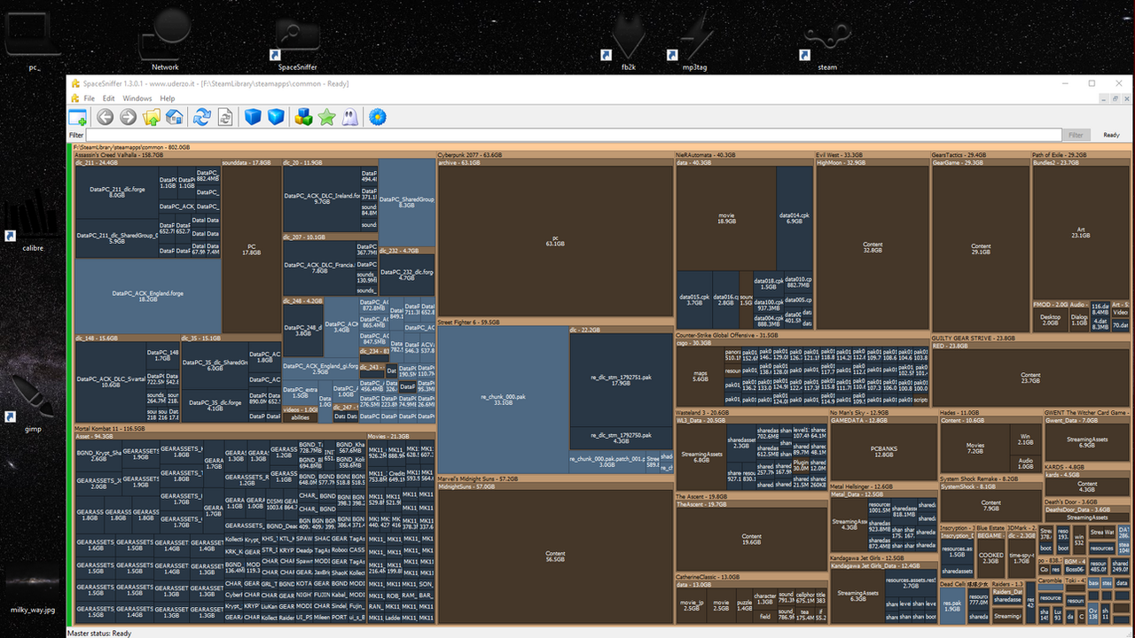Screen dimensions: 1135x638
Task: Open a new view window from toolbar
Action: [x=78, y=116]
